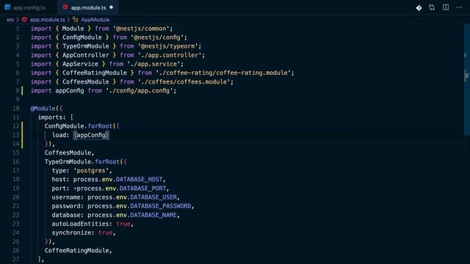Click AppService on line 5
Viewport: 470px width, 264px height.
80,64
